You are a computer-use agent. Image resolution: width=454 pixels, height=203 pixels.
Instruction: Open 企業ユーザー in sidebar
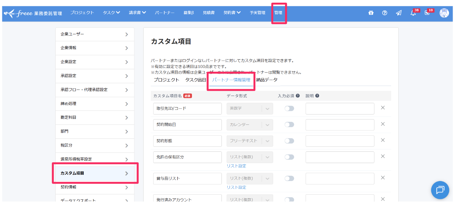[x=95, y=34]
